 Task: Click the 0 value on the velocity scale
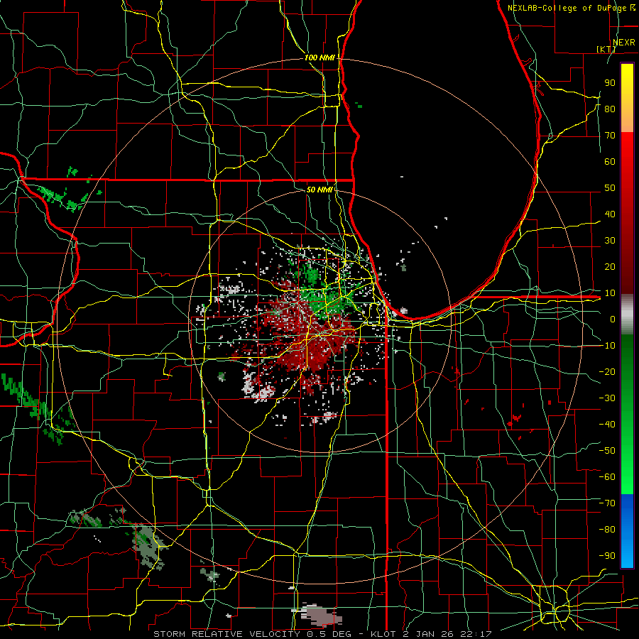pos(613,319)
